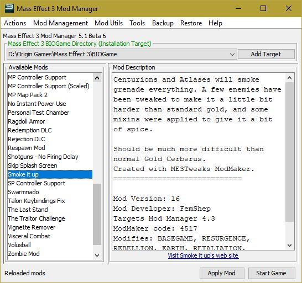Close the Mod Manager window

click(289, 8)
